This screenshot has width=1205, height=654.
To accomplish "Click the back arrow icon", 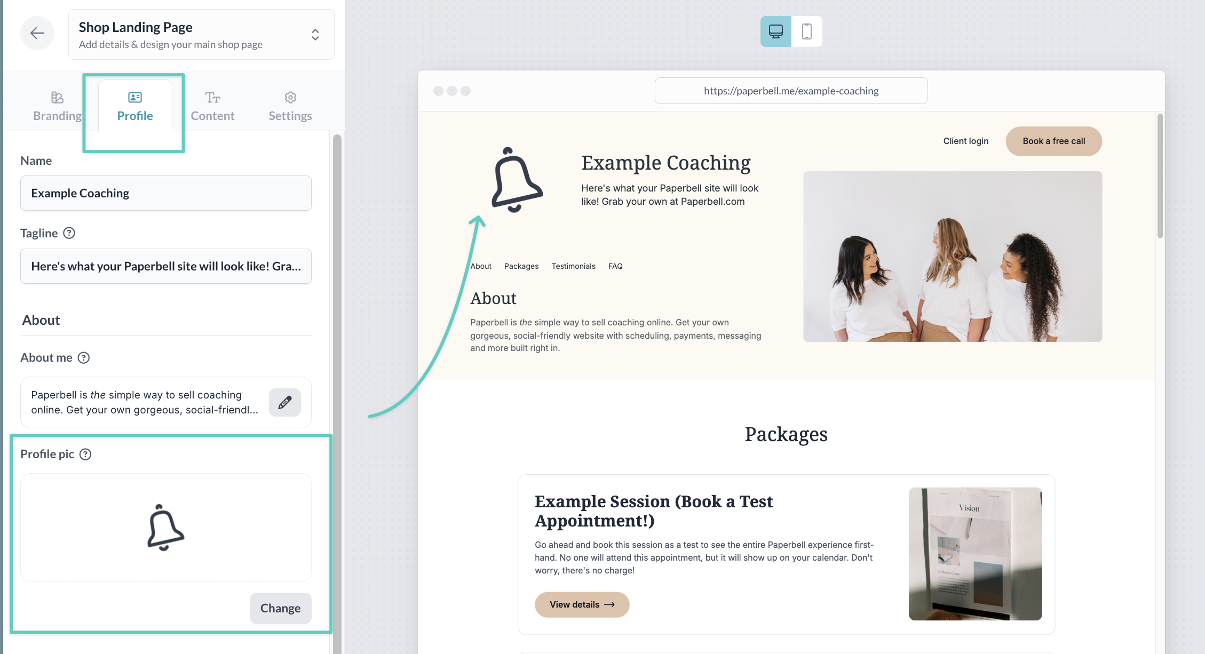I will (37, 33).
